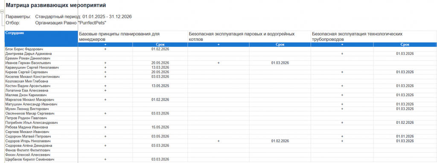Select employee Лопатина Ева Алексеевна
Screen dimensions: 437x163
click(x=26, y=90)
